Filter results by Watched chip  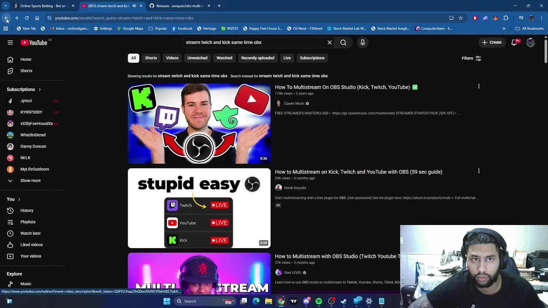coord(224,58)
